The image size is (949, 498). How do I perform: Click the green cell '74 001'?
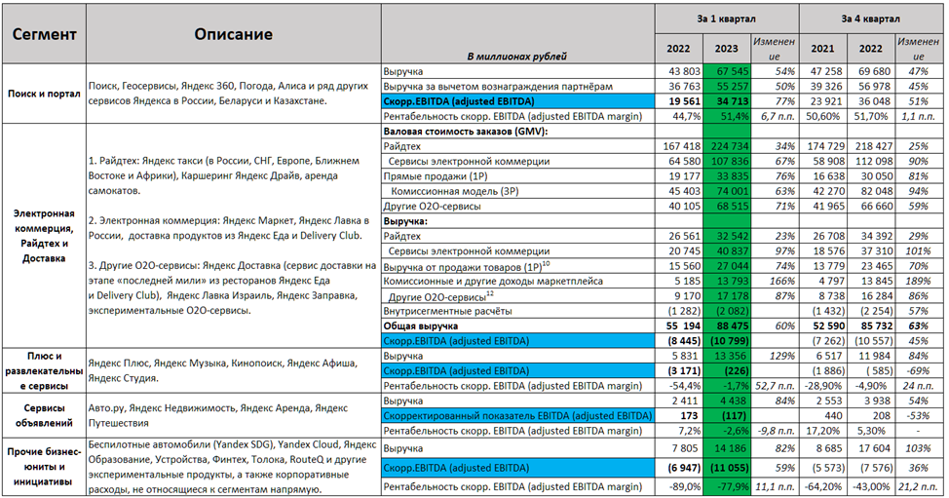point(726,191)
